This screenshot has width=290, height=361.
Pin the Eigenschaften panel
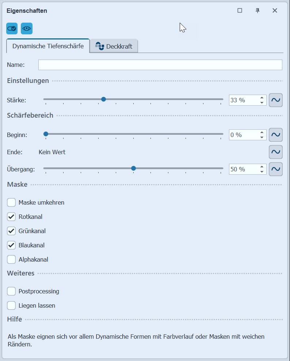257,11
